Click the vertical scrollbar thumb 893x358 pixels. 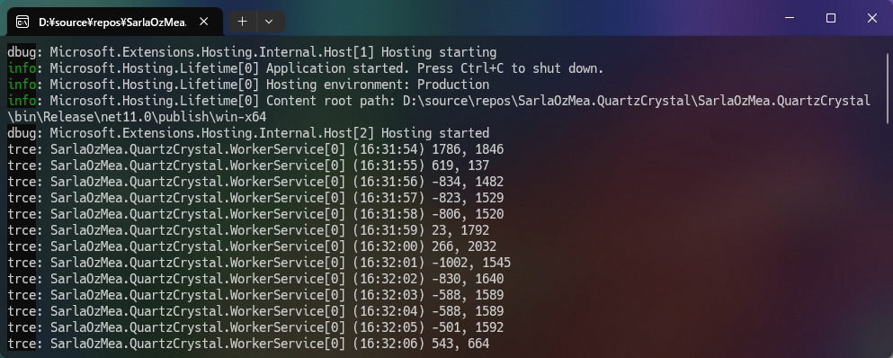(888, 88)
